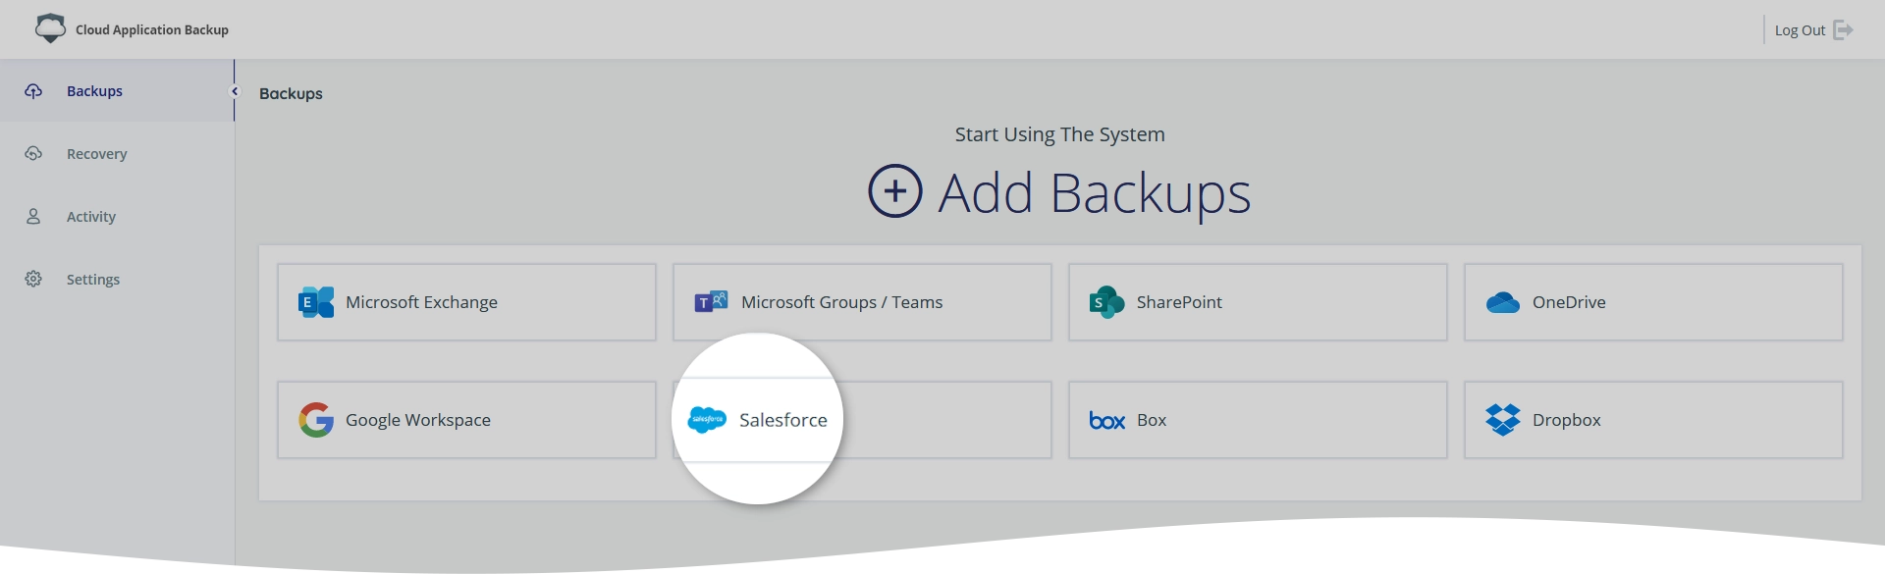The width and height of the screenshot is (1885, 574).
Task: Click the Microsoft Teams logo icon
Action: [712, 302]
